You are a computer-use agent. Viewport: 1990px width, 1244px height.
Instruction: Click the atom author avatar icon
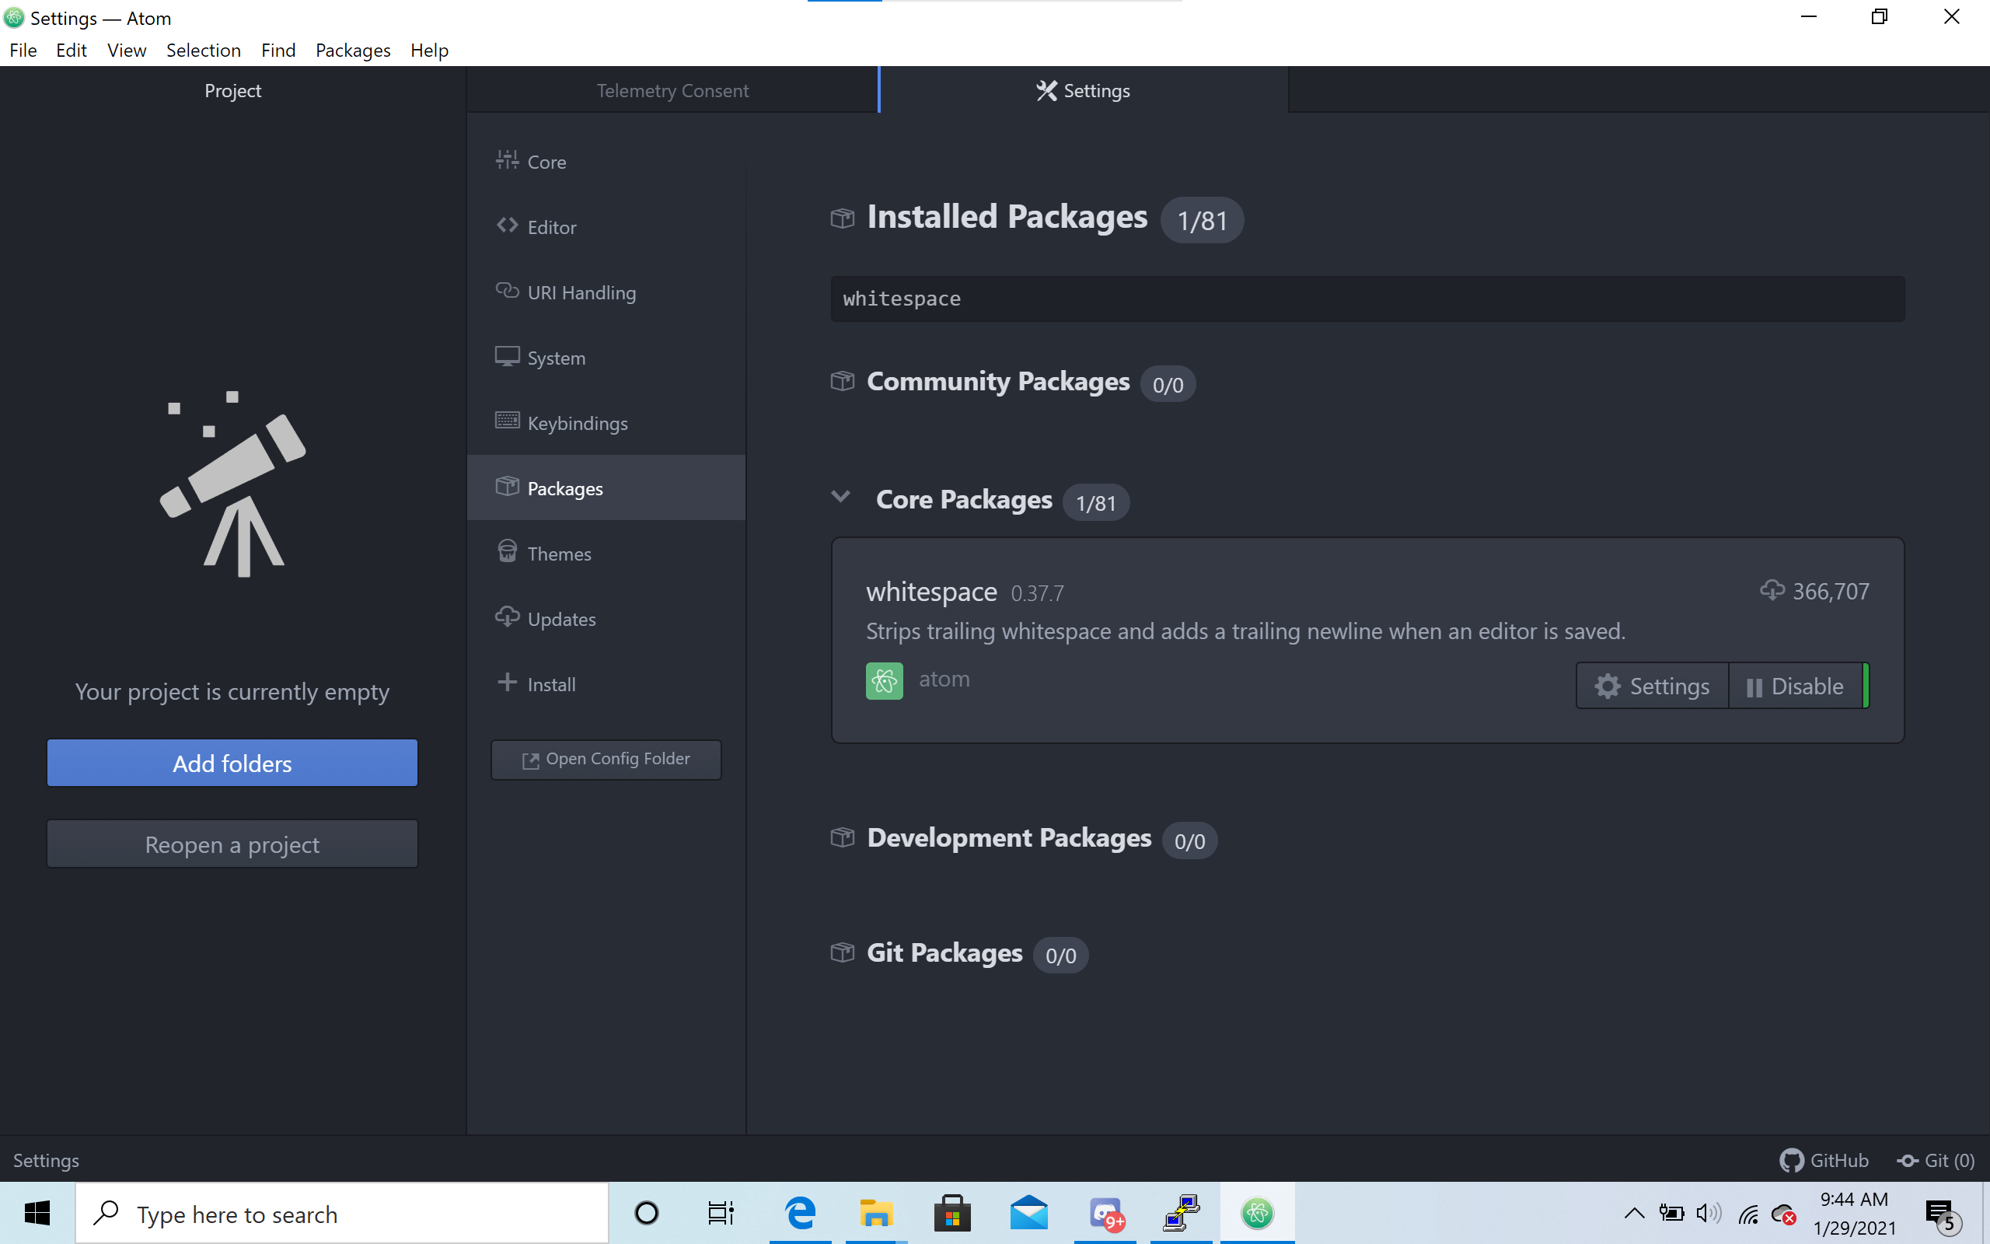click(x=884, y=680)
